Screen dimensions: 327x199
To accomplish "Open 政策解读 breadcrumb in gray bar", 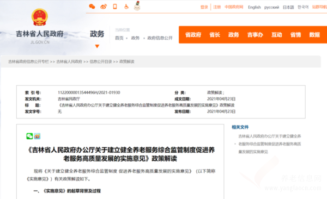I will coord(127,61).
